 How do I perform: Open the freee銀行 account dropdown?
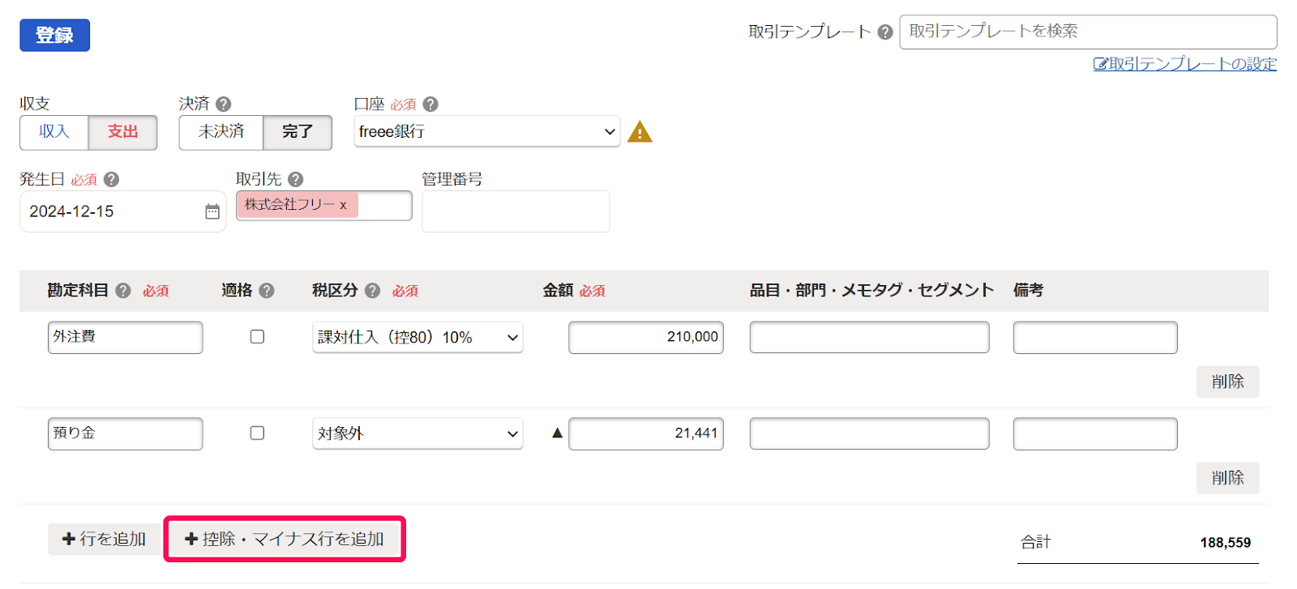[x=487, y=131]
